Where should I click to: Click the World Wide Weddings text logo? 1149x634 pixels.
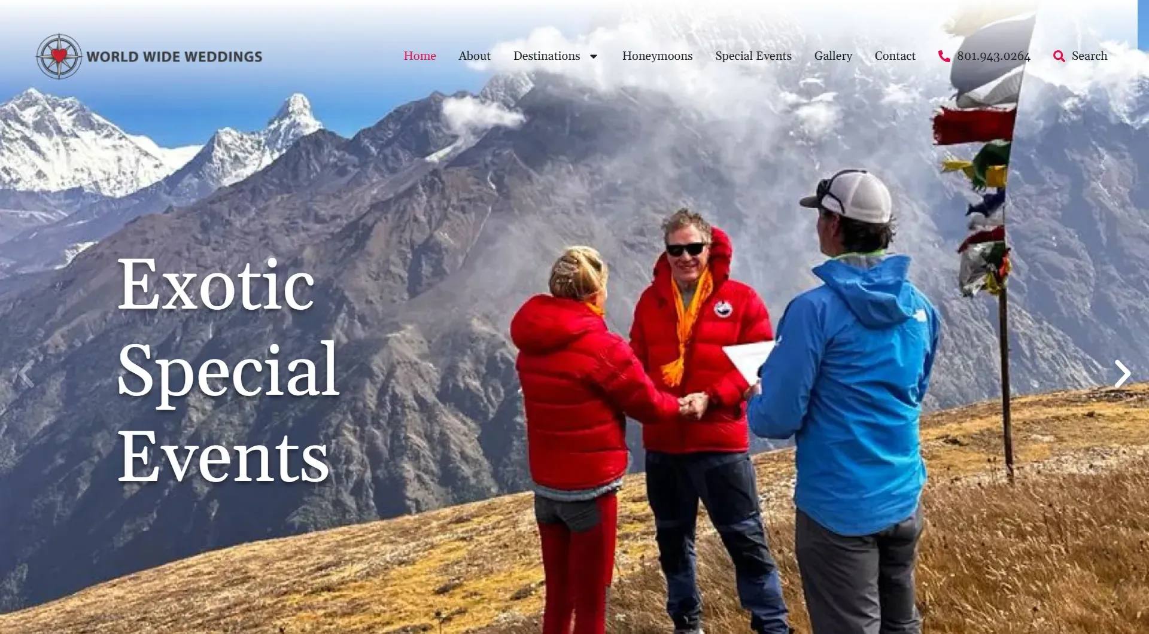tap(174, 57)
